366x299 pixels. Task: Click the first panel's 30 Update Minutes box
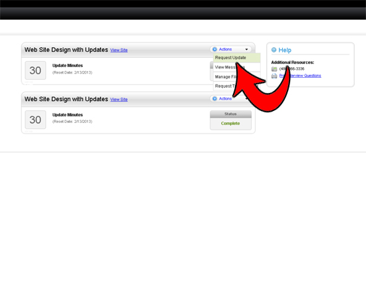click(x=35, y=70)
